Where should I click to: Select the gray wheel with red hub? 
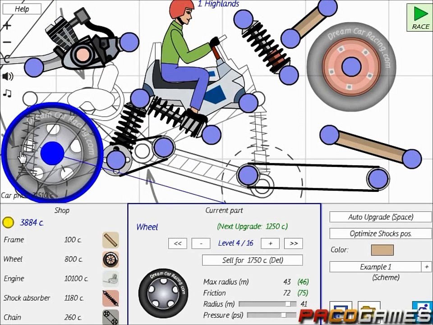pos(351,67)
